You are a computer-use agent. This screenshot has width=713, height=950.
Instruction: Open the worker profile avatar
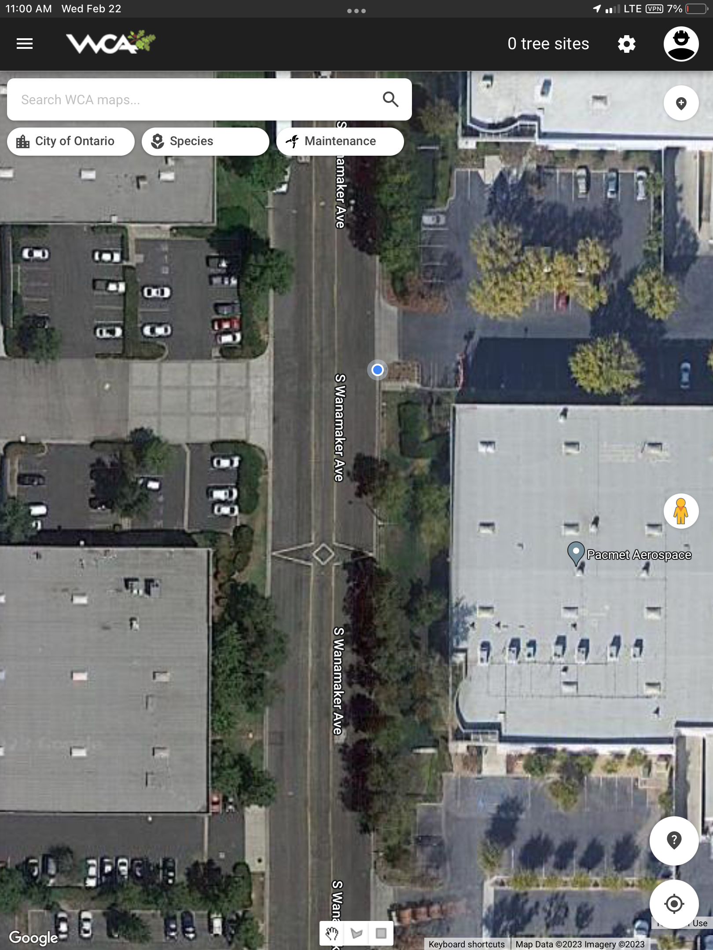pos(681,44)
